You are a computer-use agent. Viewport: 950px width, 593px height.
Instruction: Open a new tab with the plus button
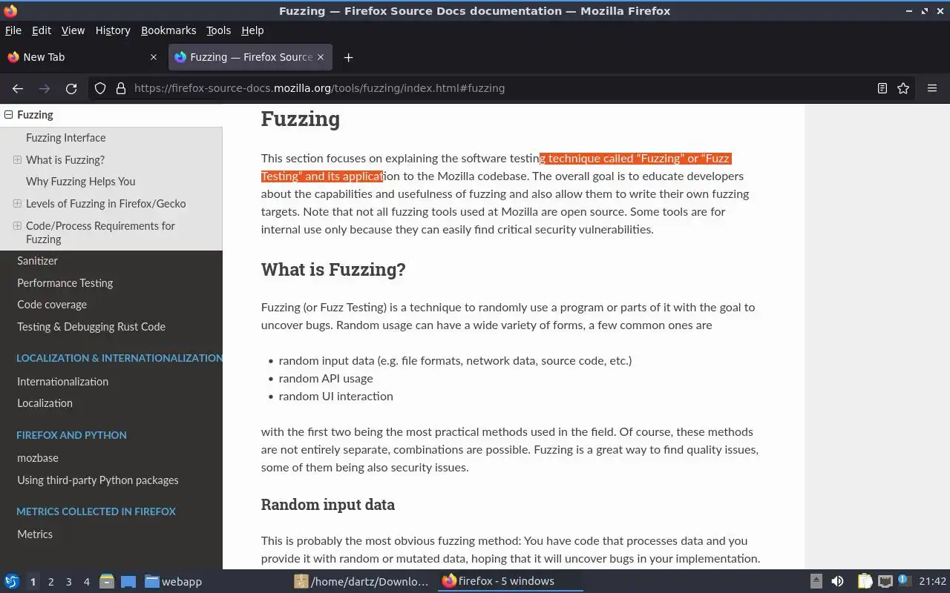point(348,57)
